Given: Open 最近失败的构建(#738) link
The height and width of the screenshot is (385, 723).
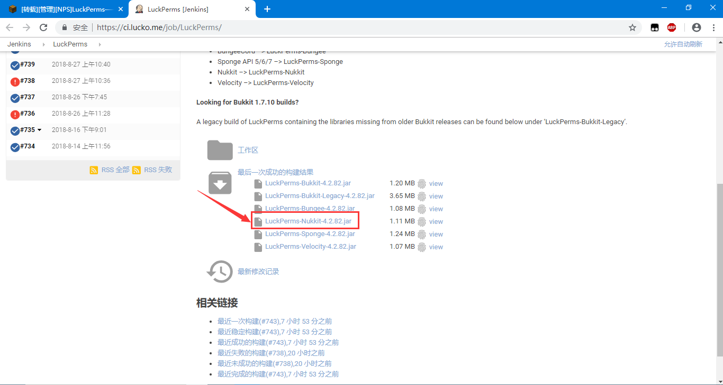Looking at the screenshot, I should coord(271,353).
